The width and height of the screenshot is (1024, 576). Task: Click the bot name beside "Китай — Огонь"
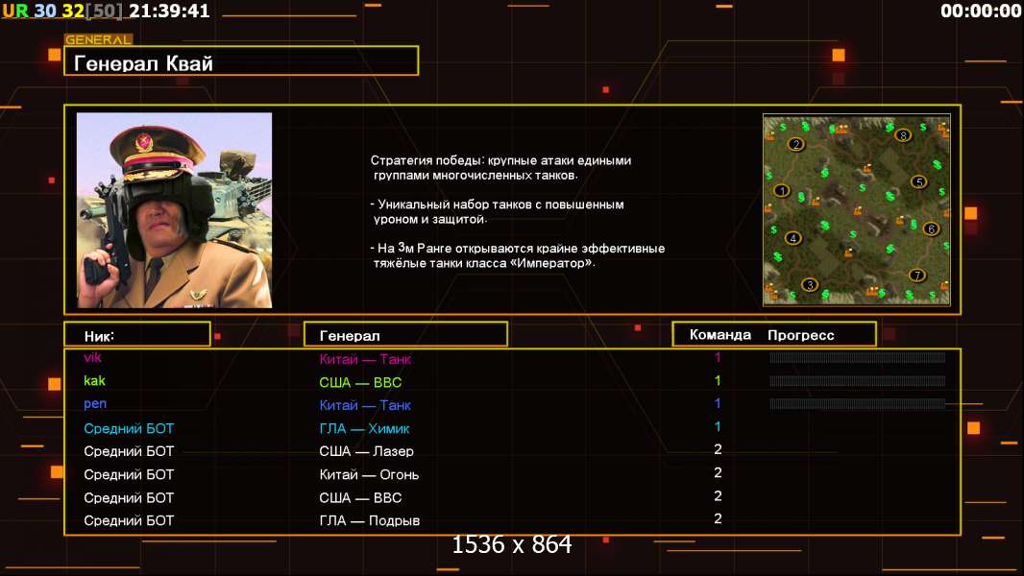point(129,475)
